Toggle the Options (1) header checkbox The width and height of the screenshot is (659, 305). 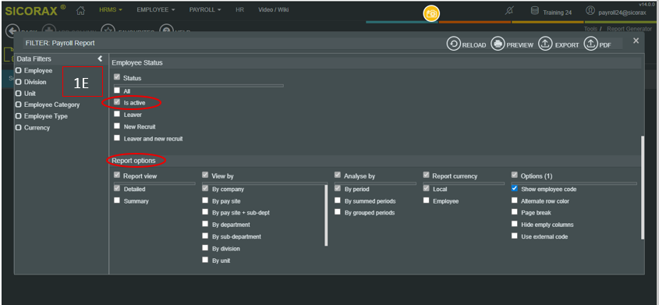[515, 176]
